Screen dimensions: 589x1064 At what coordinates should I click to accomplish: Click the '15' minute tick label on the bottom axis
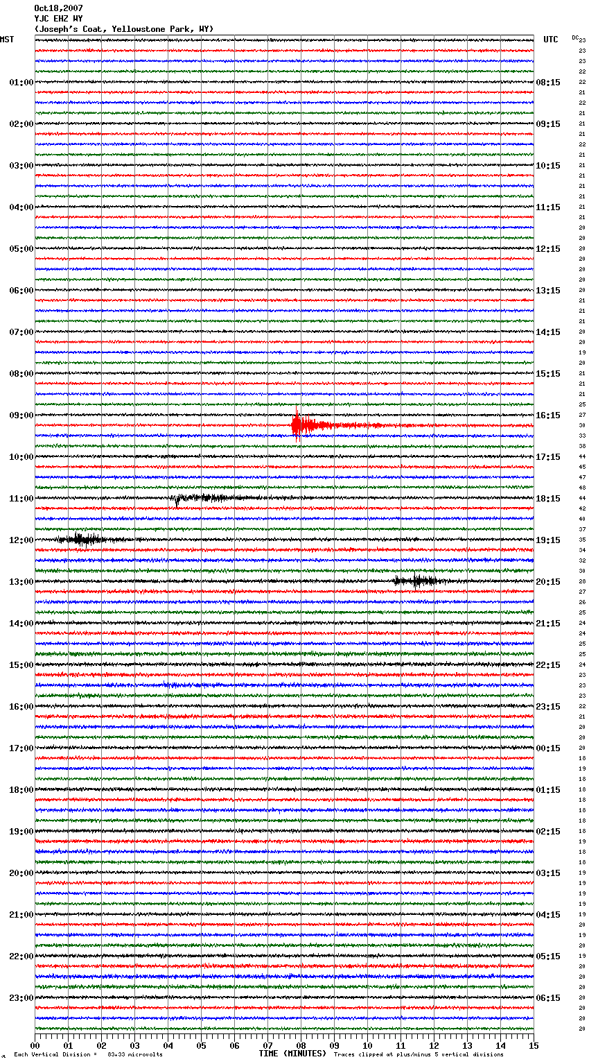click(534, 1046)
